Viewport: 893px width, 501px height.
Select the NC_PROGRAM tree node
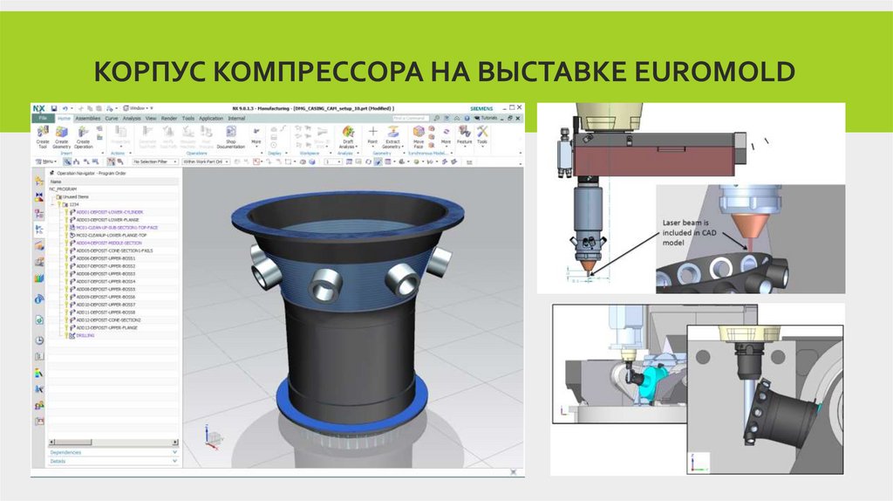coord(63,189)
